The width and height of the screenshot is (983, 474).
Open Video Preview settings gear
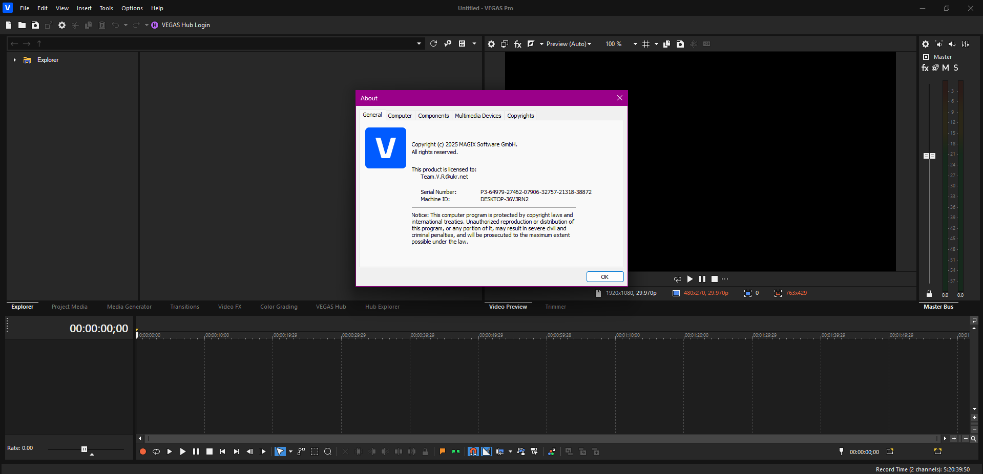click(x=491, y=44)
